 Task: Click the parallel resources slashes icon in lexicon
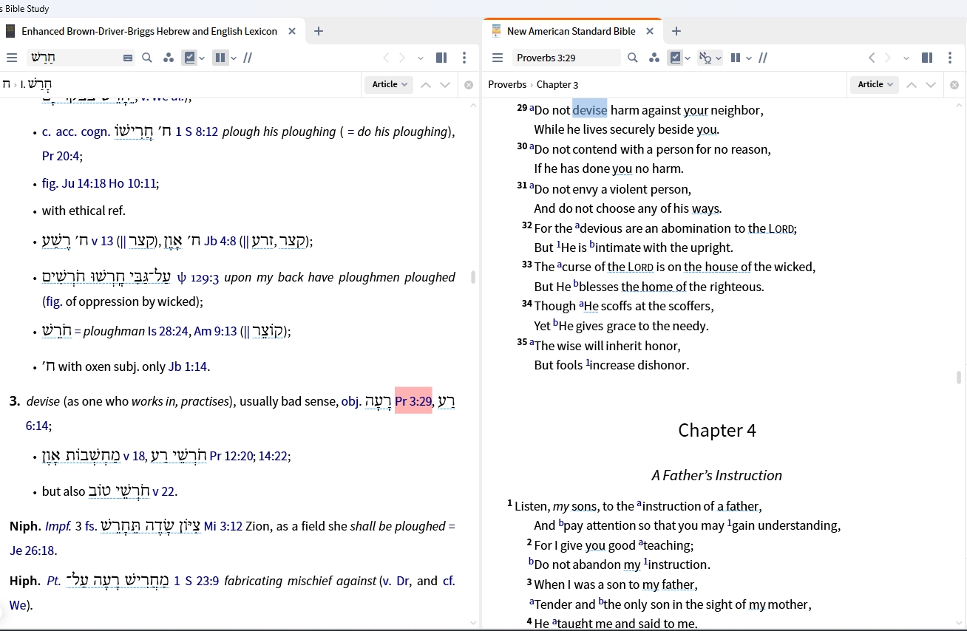248,58
